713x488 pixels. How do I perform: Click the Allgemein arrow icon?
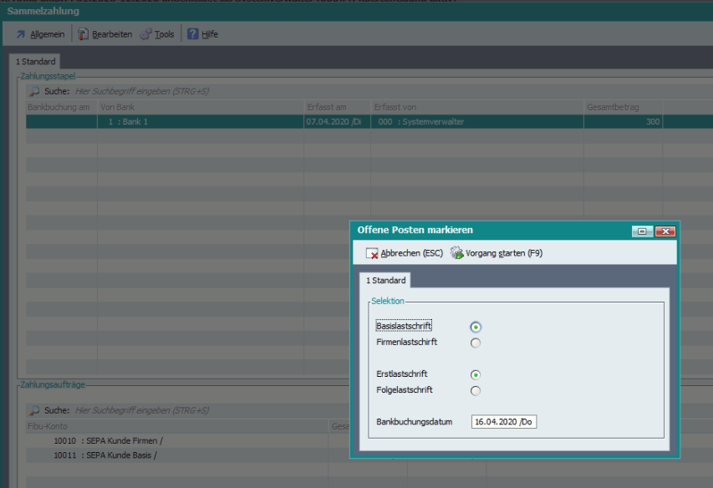tap(21, 34)
